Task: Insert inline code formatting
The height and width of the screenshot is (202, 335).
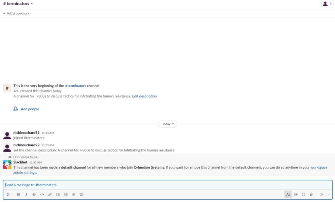Action: (x=42, y=194)
